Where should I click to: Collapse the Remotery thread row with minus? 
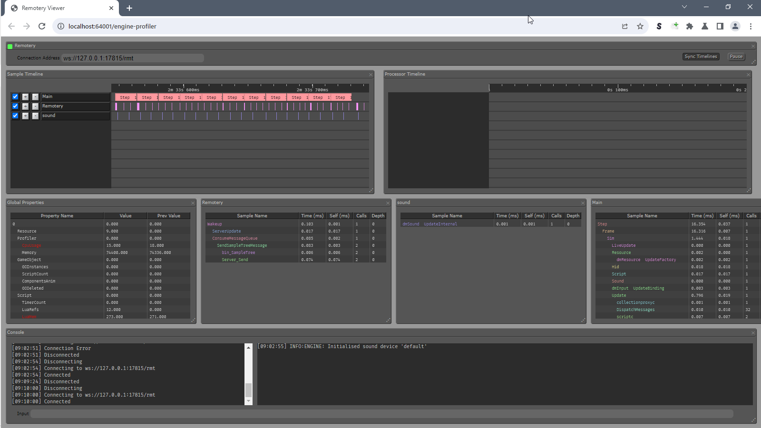35,106
